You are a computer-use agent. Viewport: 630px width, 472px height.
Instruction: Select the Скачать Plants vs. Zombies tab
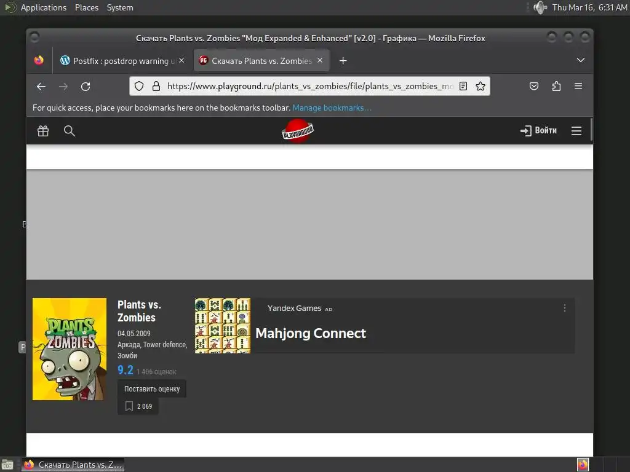pyautogui.click(x=261, y=61)
